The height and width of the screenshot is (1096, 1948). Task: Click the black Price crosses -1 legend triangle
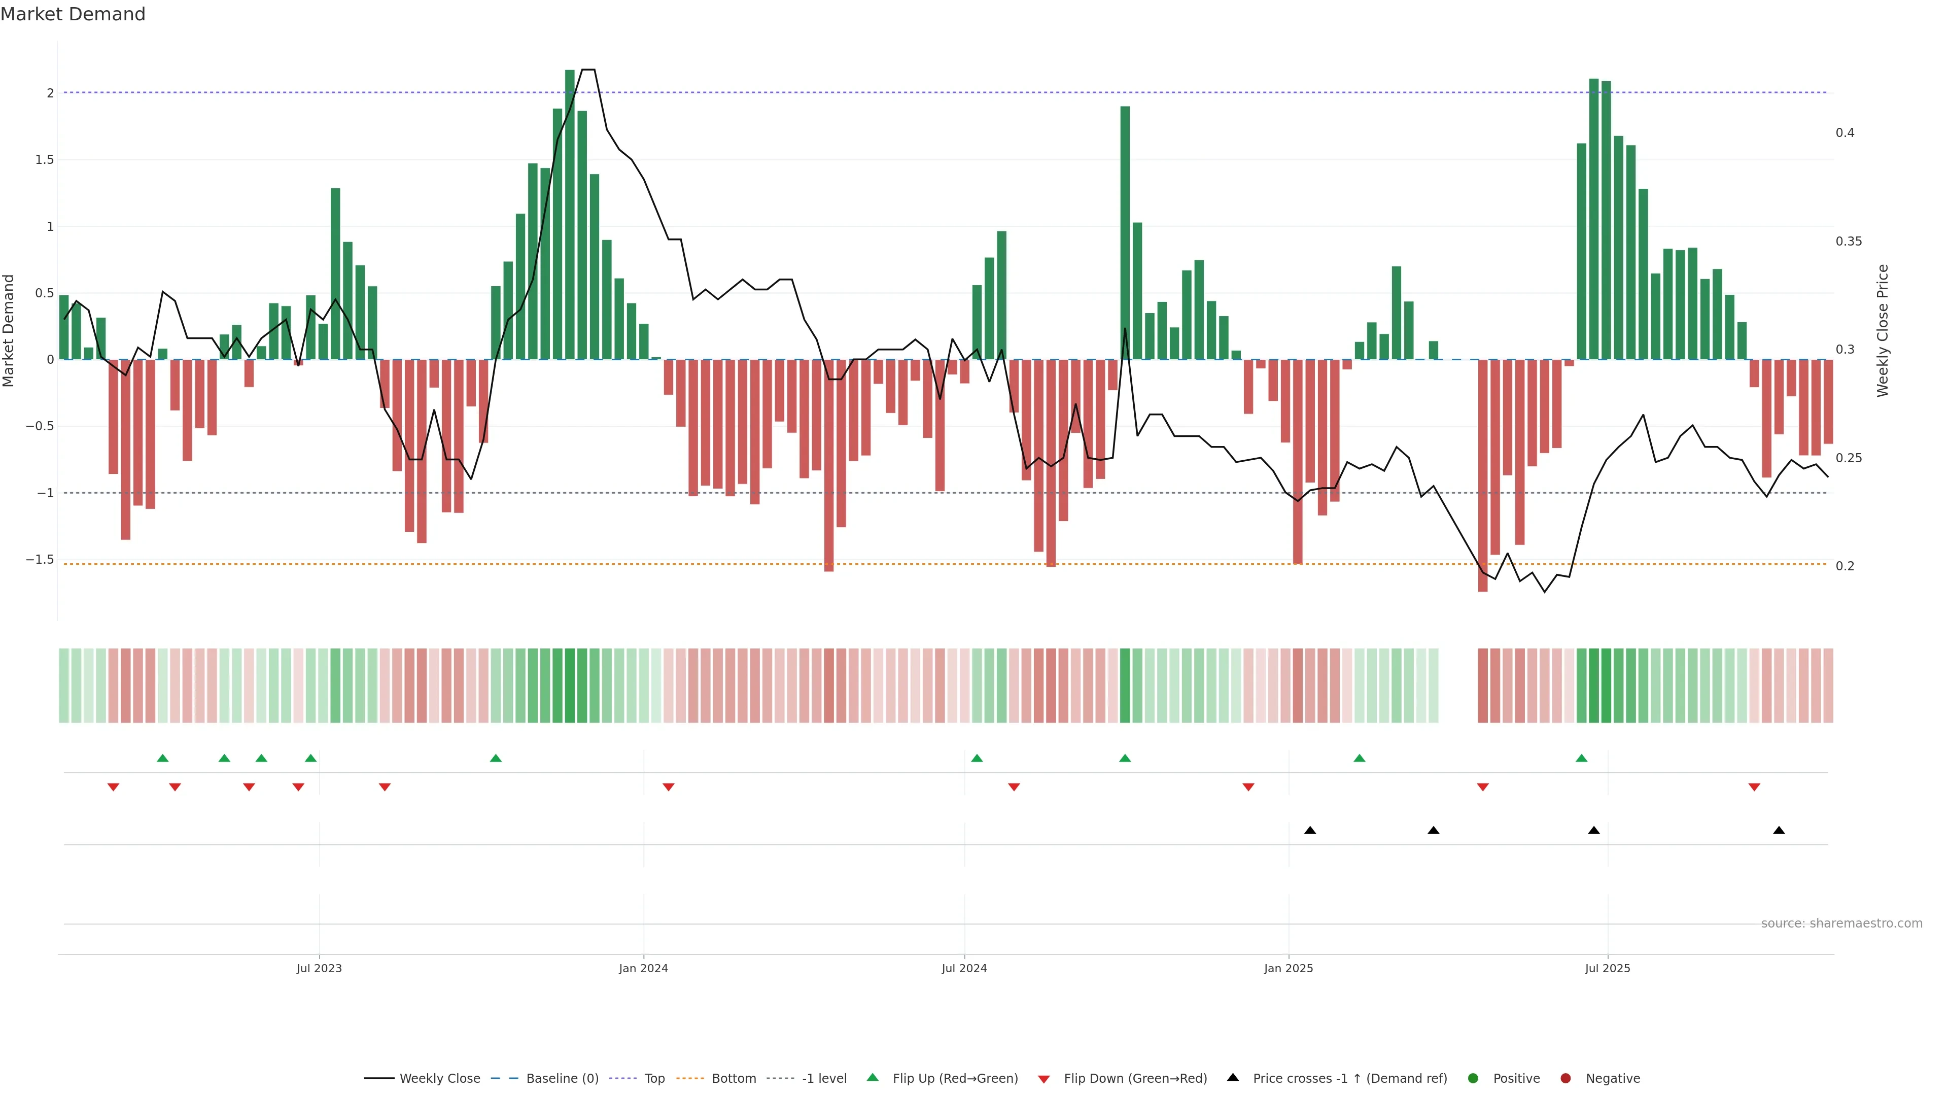pos(1233,1077)
